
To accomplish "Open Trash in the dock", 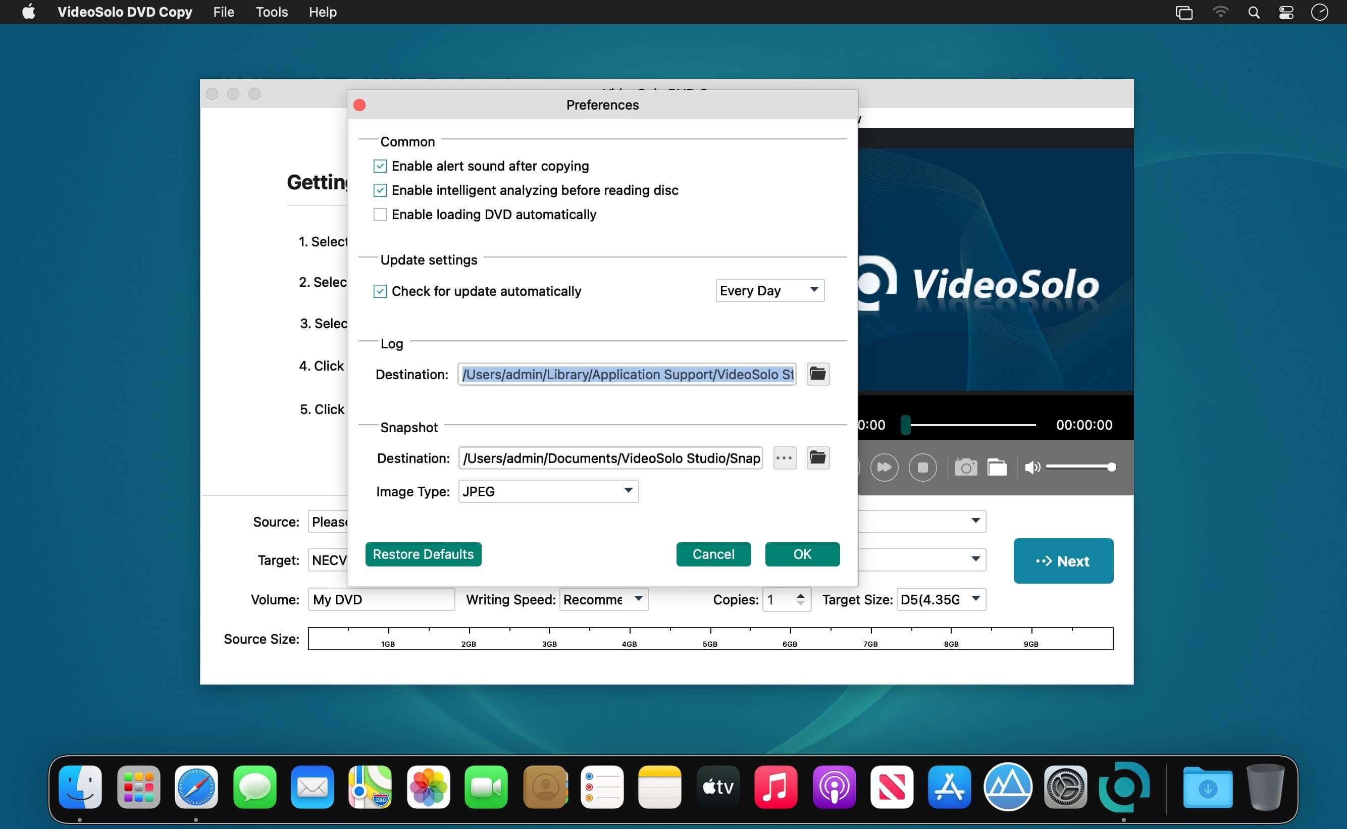I will tap(1265, 787).
